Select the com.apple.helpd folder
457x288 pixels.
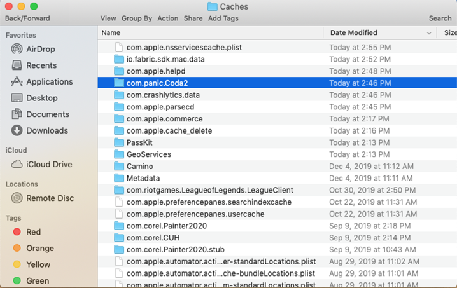tap(157, 71)
